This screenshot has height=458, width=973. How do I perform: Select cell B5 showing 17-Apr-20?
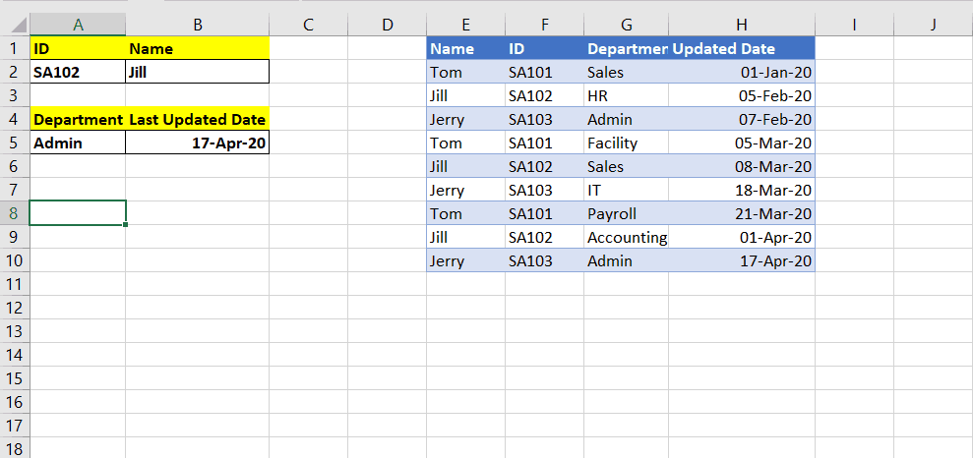pos(198,143)
